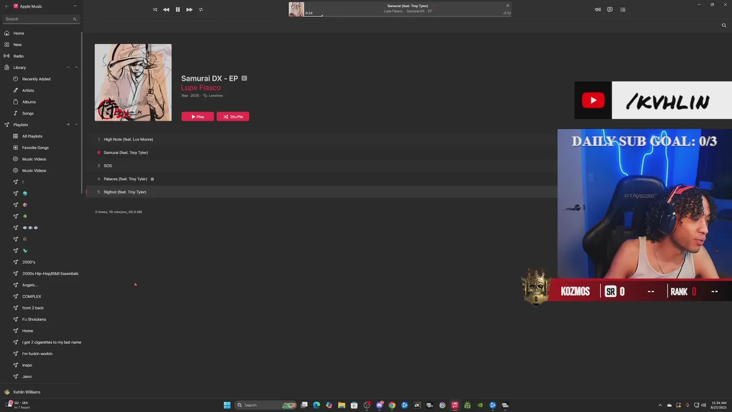The height and width of the screenshot is (412, 732).
Task: Play the Samurai DX EP
Action: [x=198, y=117]
